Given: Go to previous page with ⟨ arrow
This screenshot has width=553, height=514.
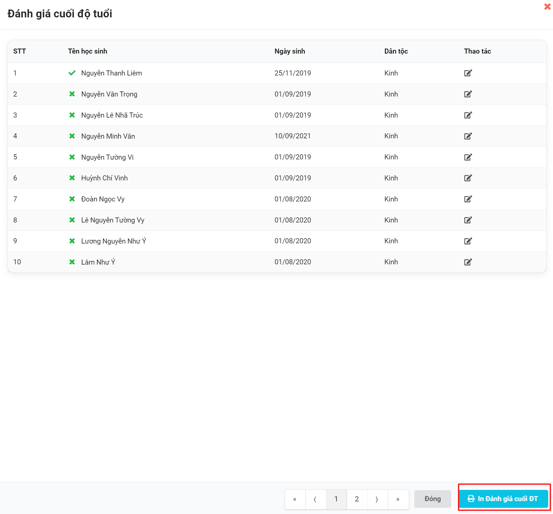Looking at the screenshot, I should [315, 499].
